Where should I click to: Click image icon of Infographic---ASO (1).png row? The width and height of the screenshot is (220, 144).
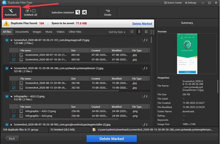pos(21,111)
